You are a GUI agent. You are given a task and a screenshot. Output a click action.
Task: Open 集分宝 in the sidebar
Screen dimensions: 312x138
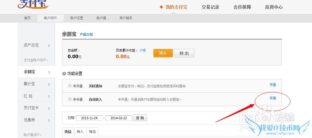point(36,84)
